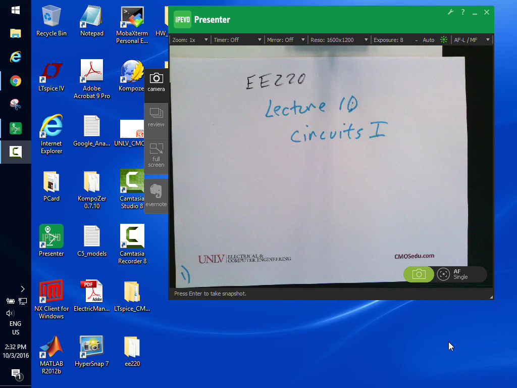Open the volume control in system tray

10,313
